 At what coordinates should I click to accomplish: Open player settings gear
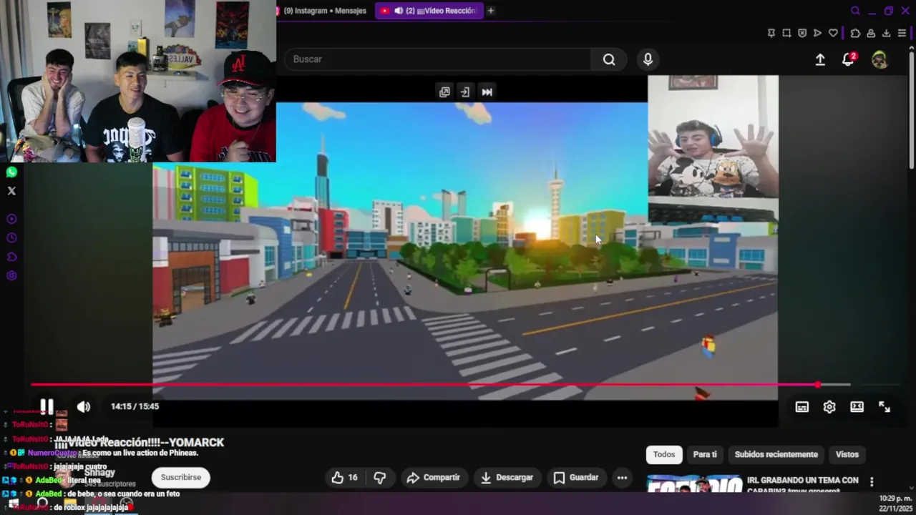(x=829, y=407)
